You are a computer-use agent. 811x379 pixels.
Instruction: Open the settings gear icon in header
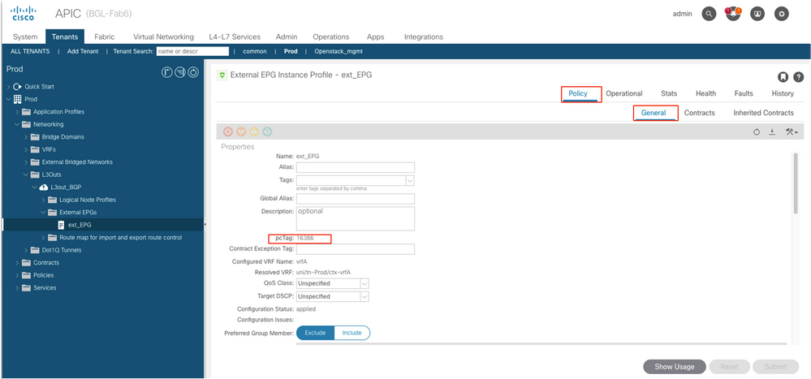782,14
